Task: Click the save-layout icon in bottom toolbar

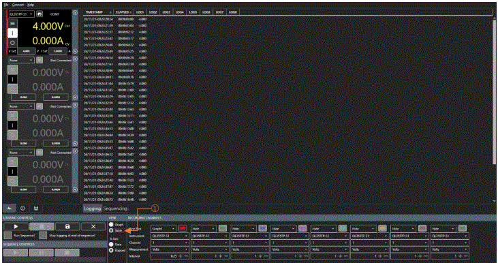Action: (36, 208)
